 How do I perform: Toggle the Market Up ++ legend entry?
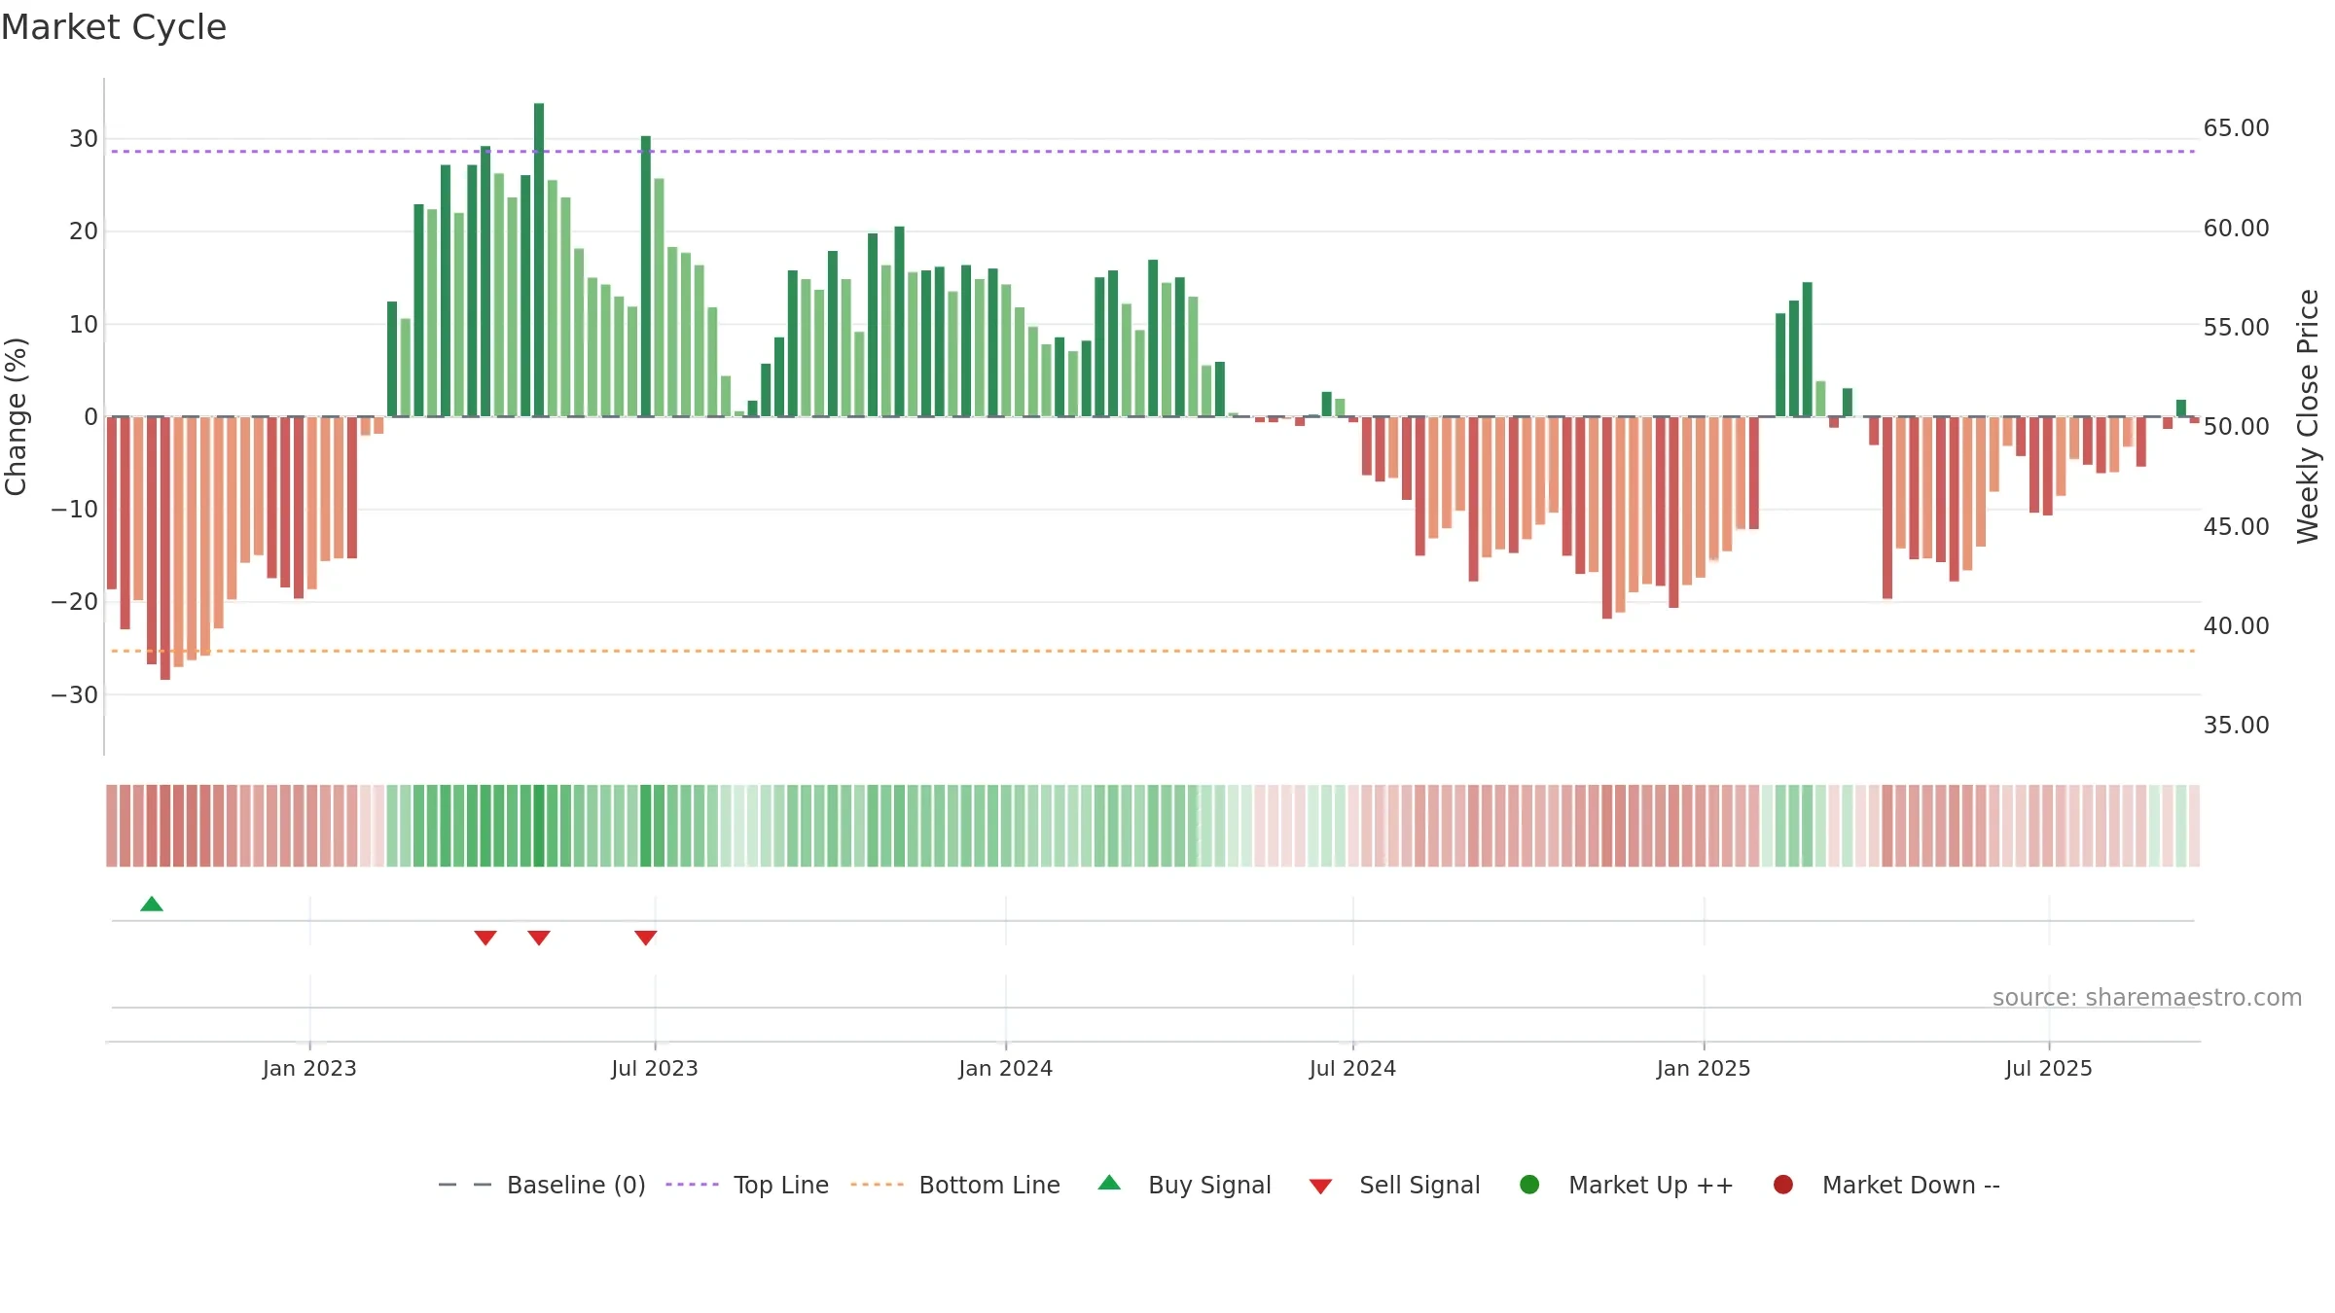[x=1626, y=1185]
